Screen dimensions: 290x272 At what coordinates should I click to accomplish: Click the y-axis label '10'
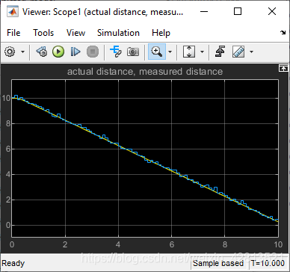tap(6, 98)
